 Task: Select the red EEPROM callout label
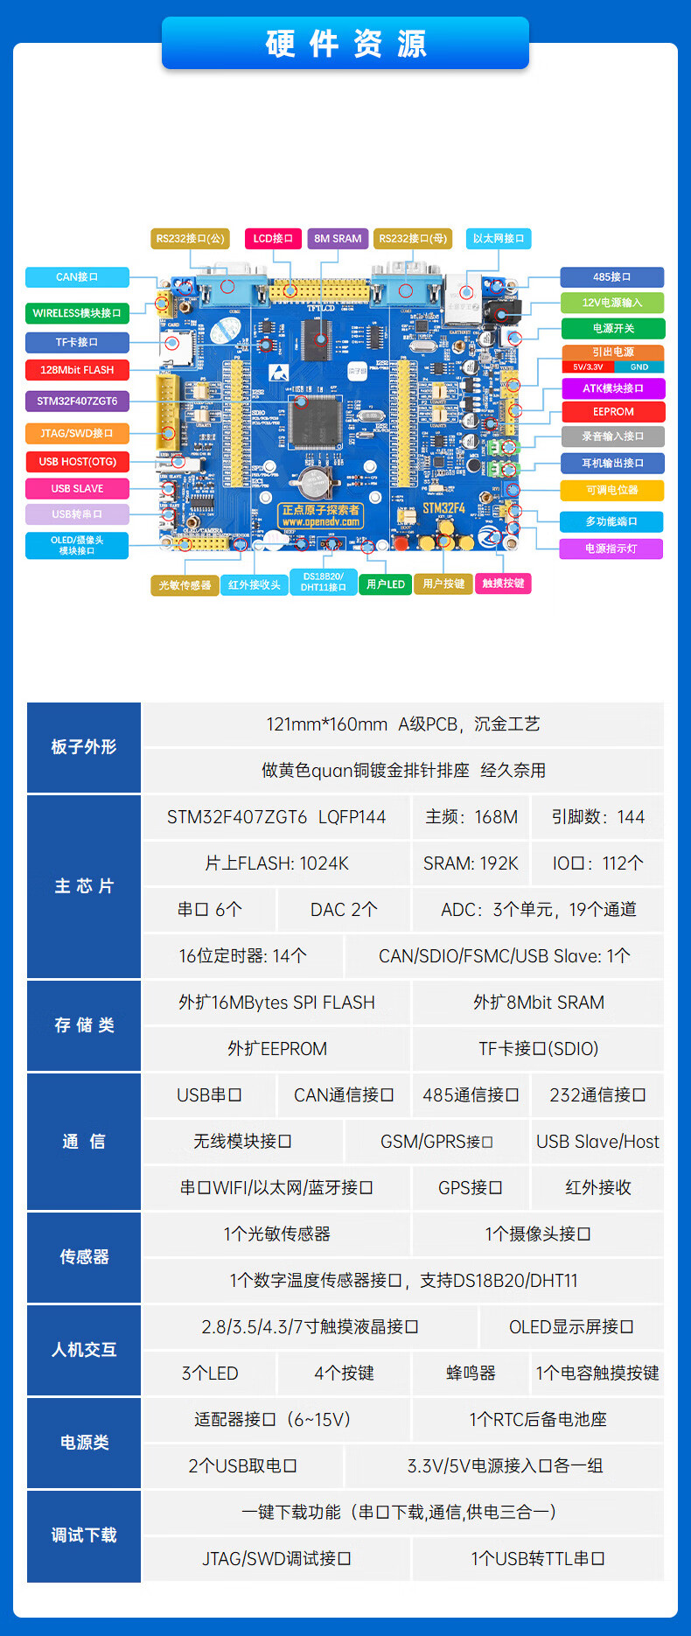click(612, 412)
